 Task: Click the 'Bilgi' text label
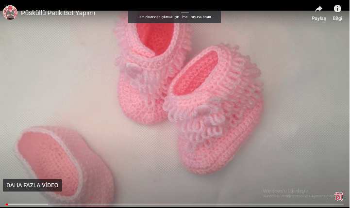[337, 18]
